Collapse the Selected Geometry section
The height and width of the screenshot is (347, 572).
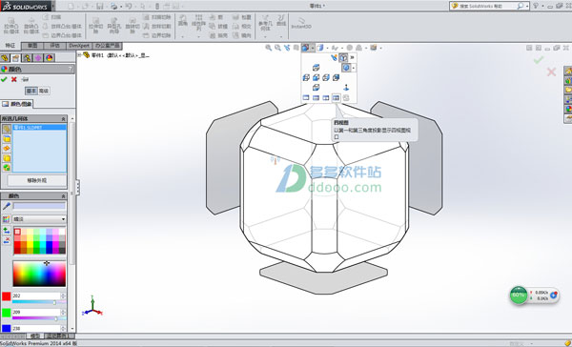[63, 119]
